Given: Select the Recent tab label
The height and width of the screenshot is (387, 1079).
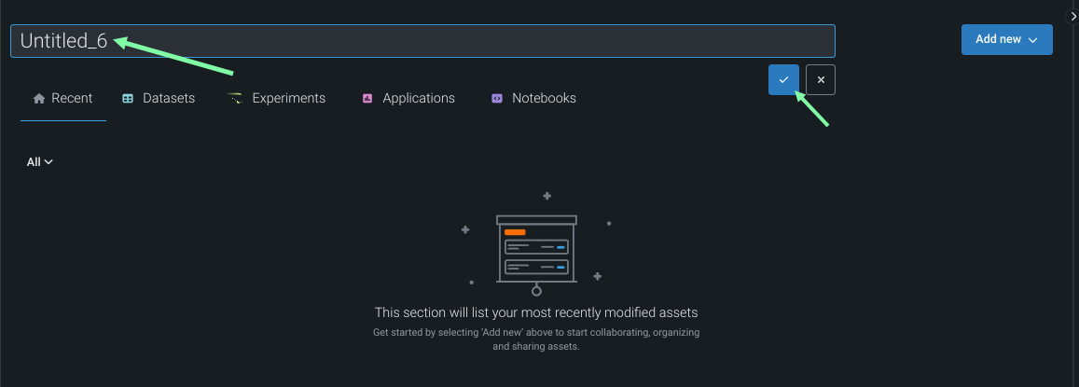Looking at the screenshot, I should (x=72, y=98).
